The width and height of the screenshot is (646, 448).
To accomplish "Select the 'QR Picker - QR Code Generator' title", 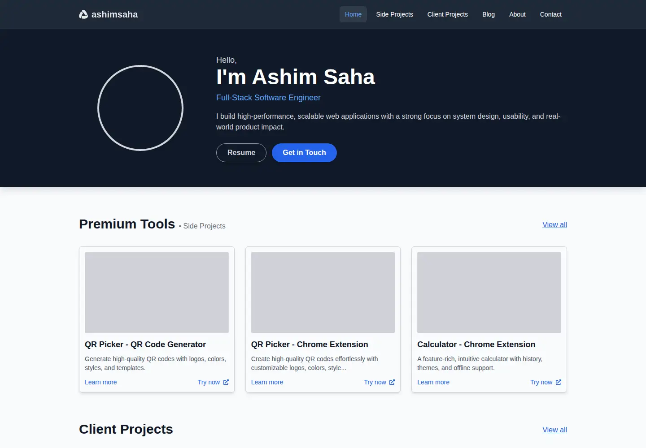I will click(x=145, y=345).
